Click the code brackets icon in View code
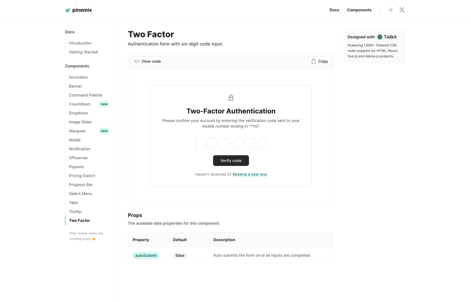 point(137,61)
